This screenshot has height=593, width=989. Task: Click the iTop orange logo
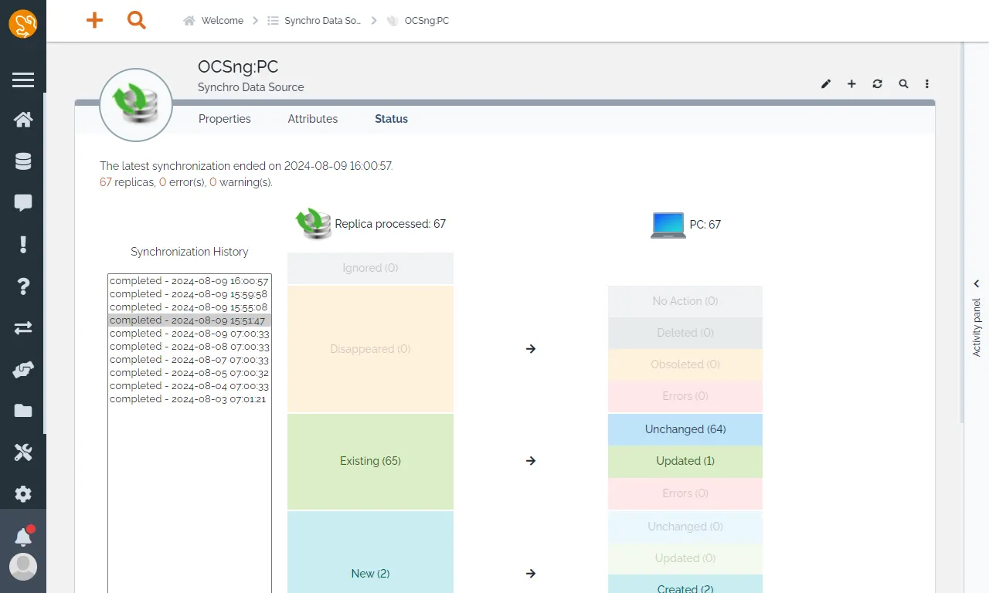[23, 23]
